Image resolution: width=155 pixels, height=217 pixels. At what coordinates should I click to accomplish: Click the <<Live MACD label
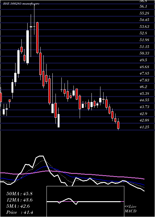tap(131, 209)
